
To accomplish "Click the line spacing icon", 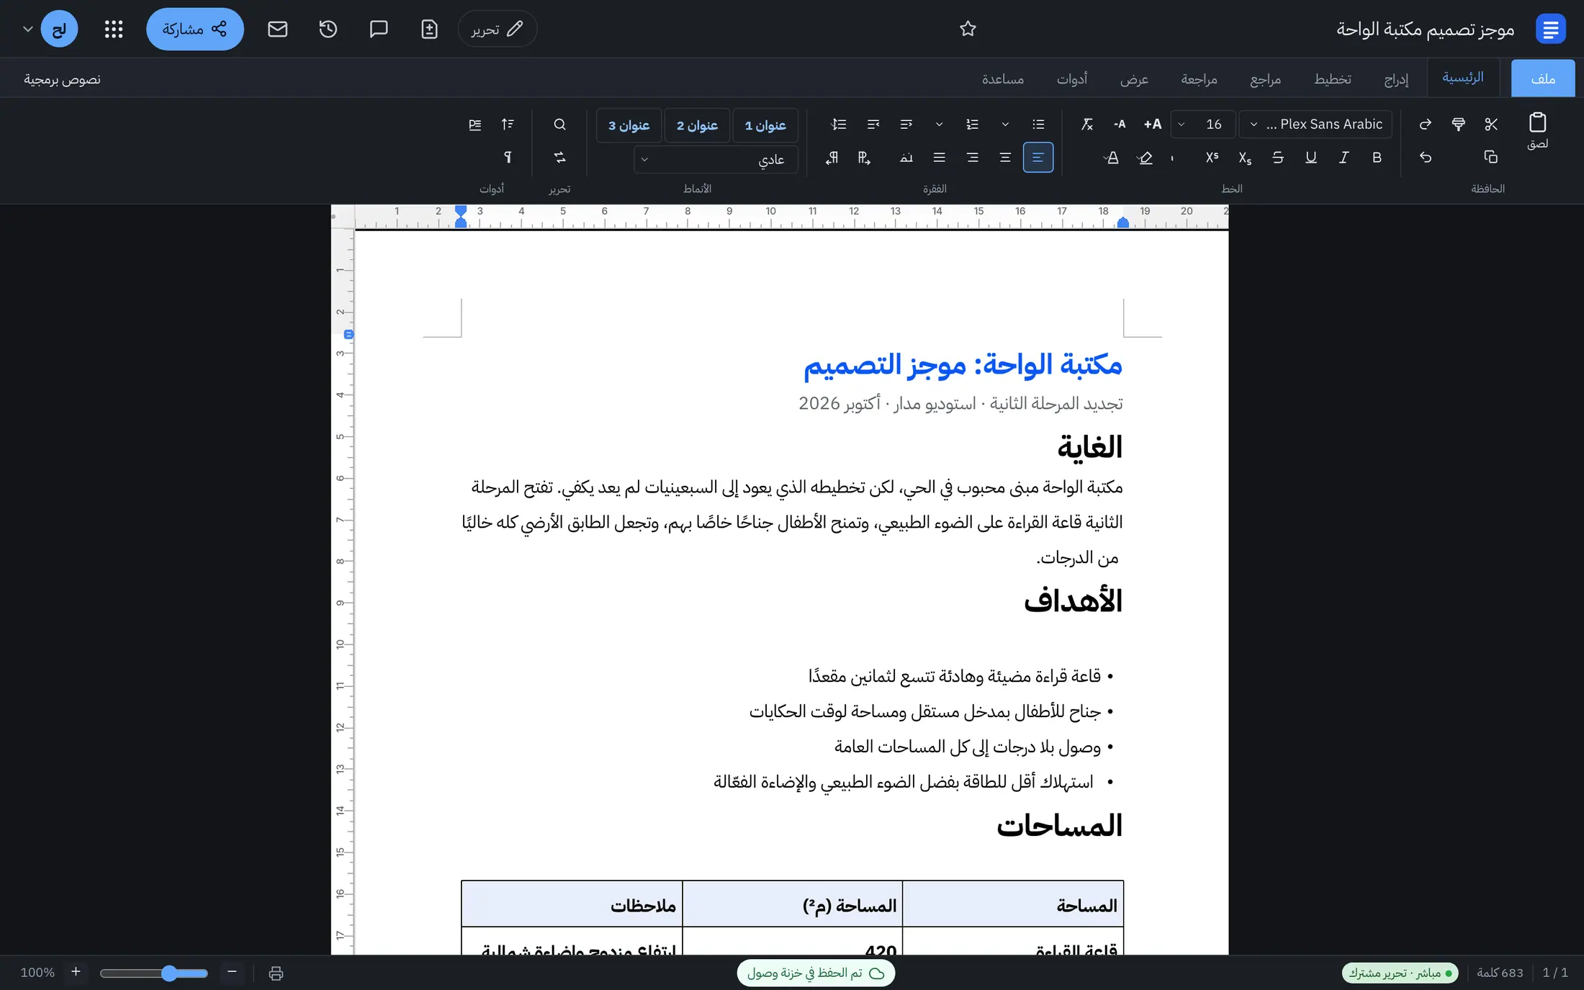I will point(839,125).
